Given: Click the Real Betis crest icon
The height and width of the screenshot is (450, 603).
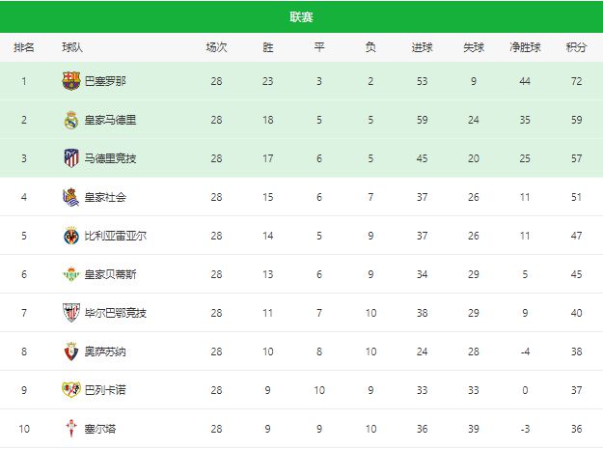Looking at the screenshot, I should tap(70, 274).
